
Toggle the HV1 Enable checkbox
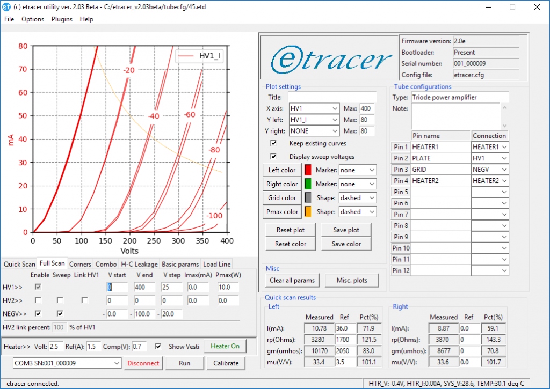pos(38,287)
